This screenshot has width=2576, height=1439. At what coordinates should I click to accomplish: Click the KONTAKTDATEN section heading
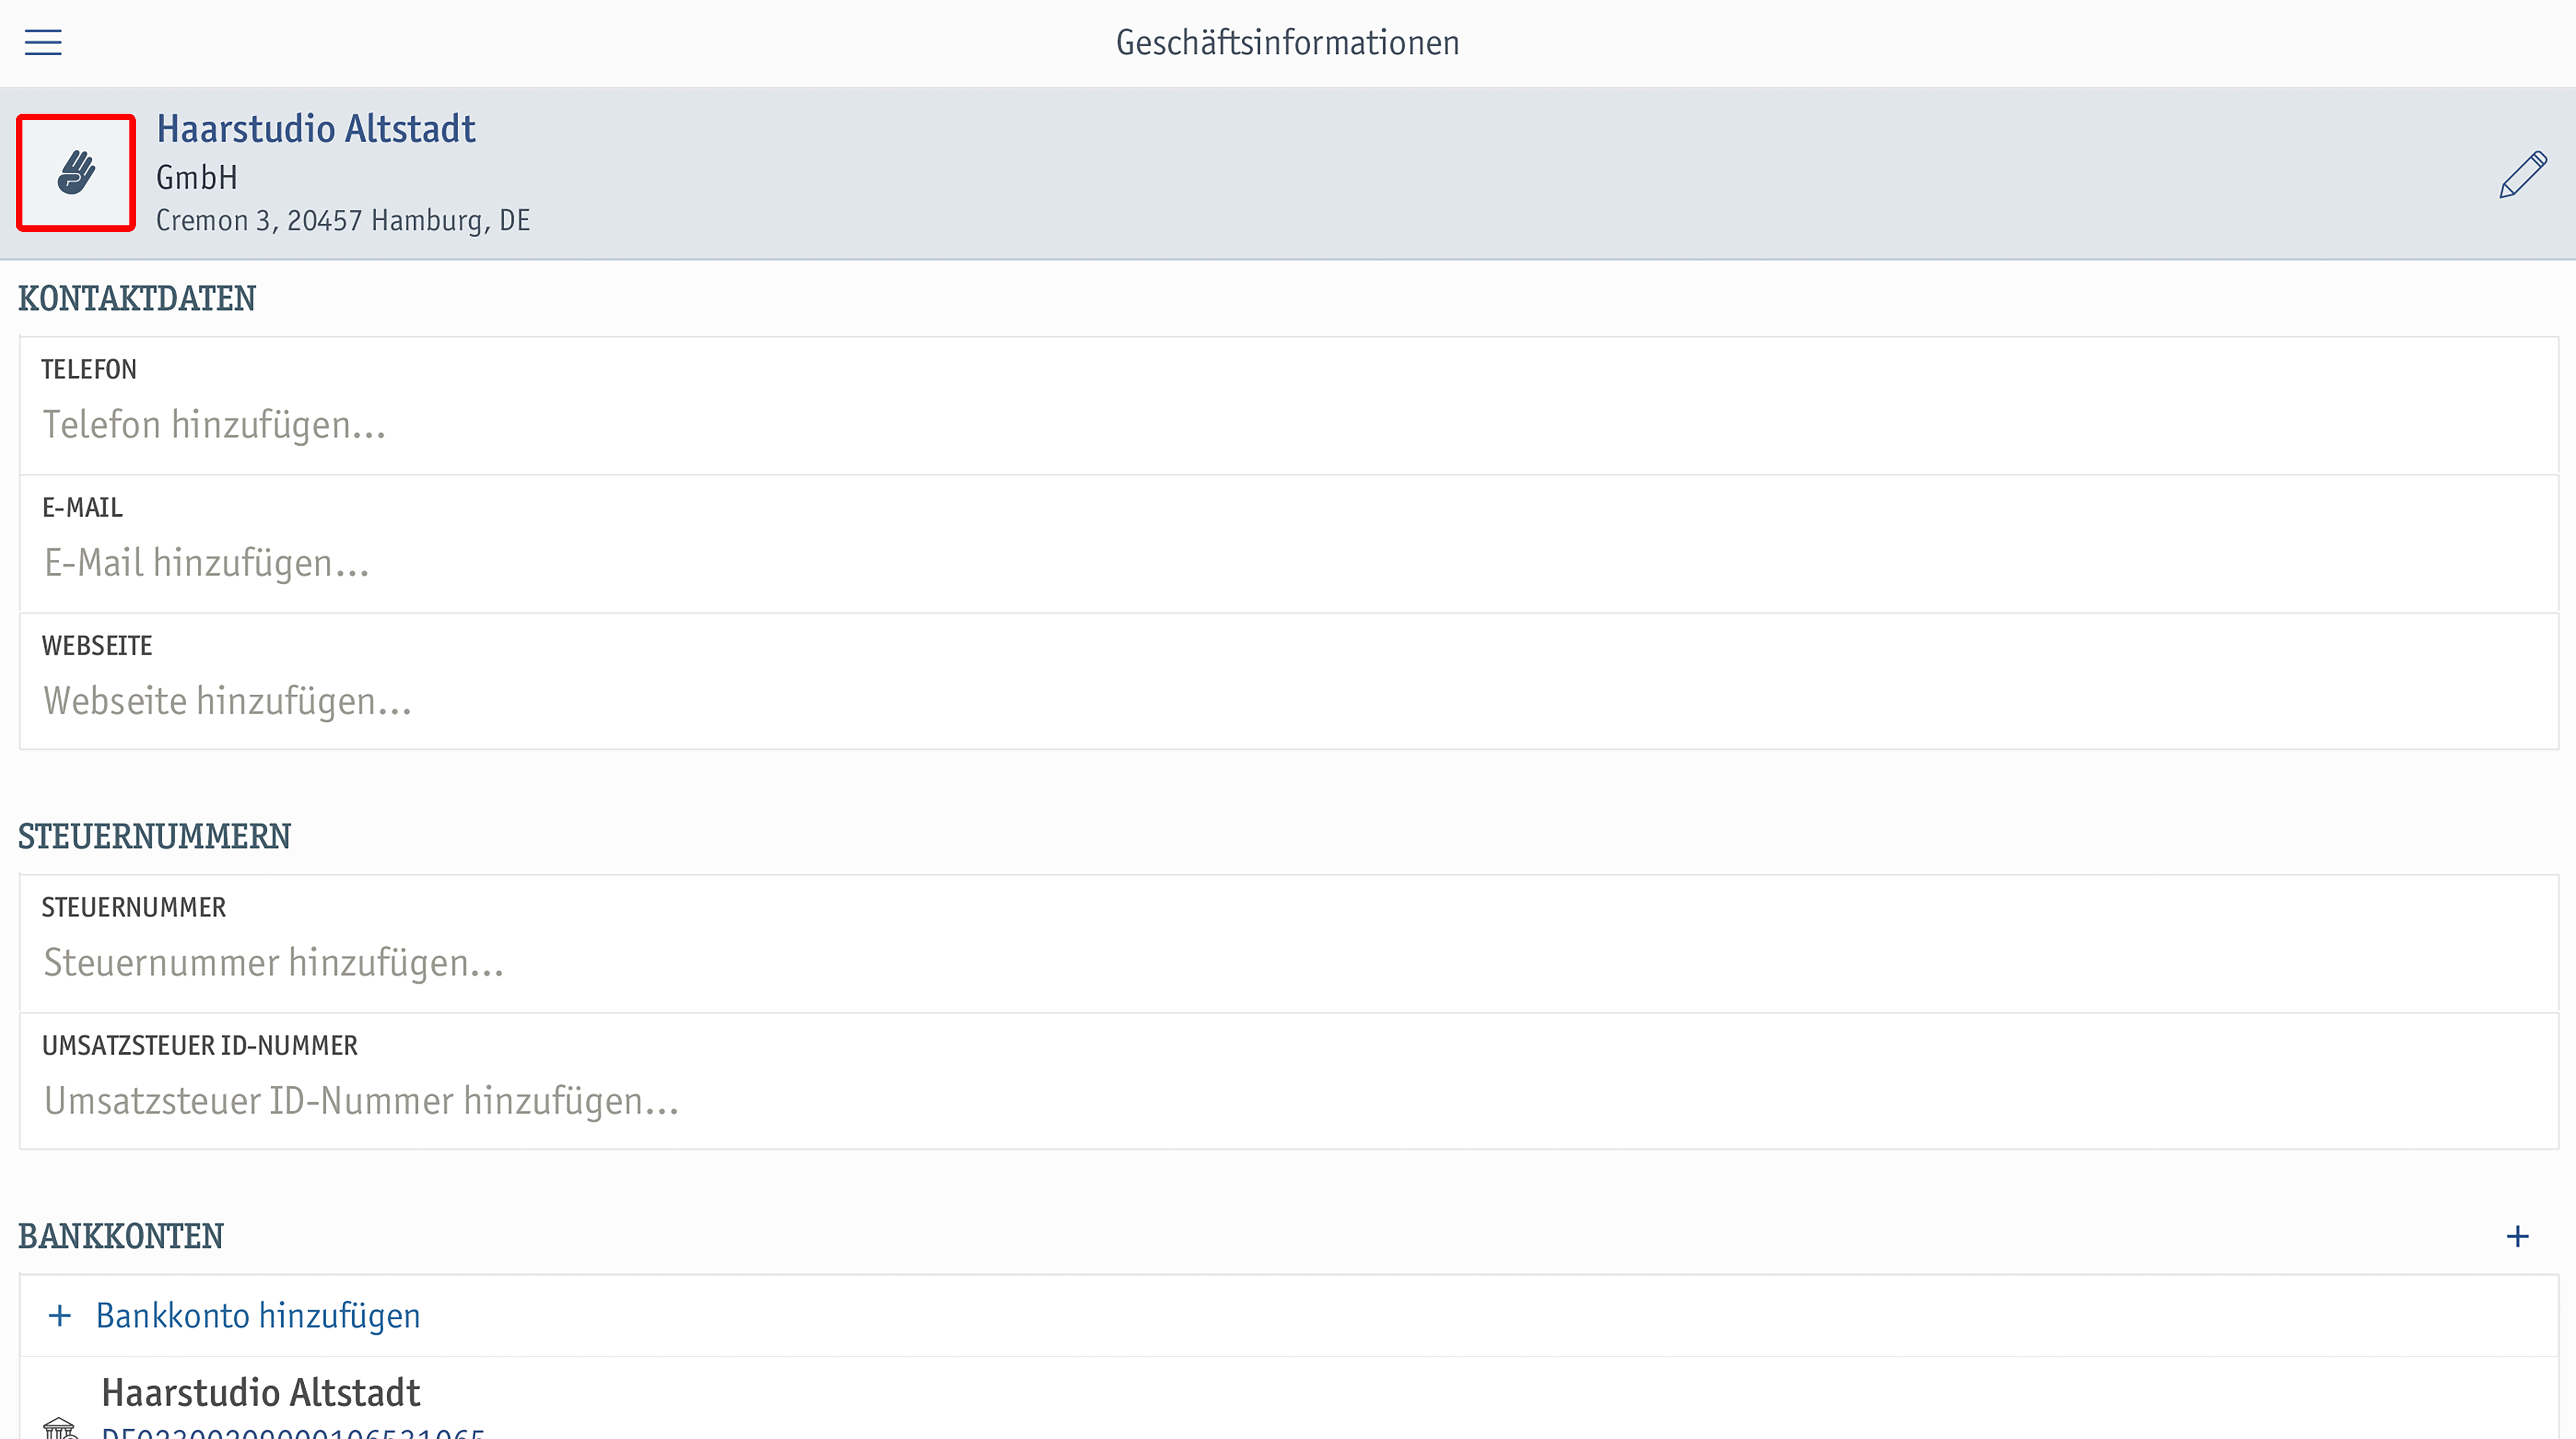[x=137, y=299]
